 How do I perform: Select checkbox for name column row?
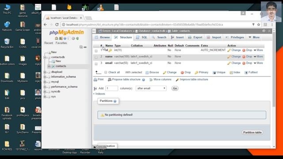click(96, 57)
